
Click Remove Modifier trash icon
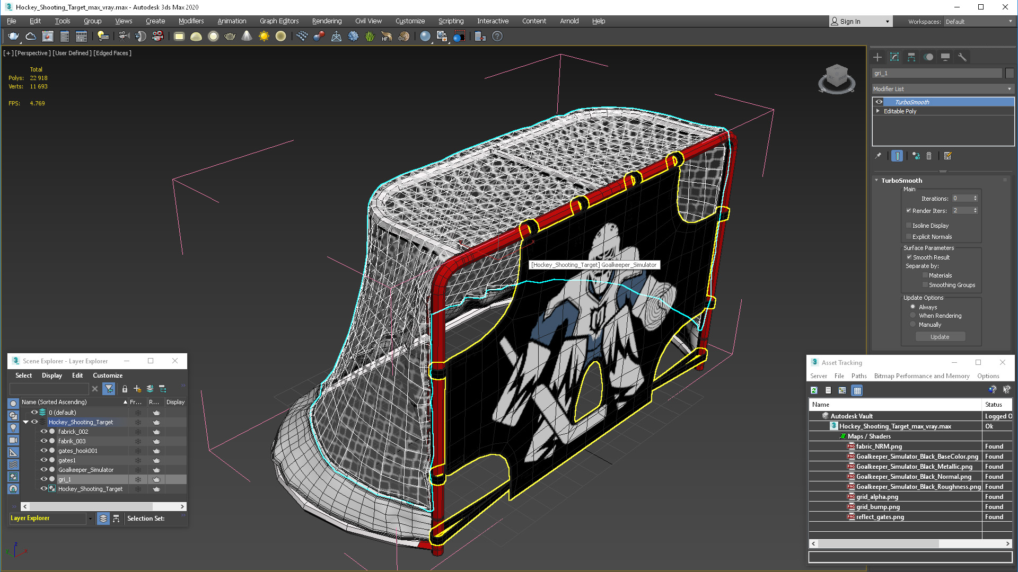[x=929, y=156]
